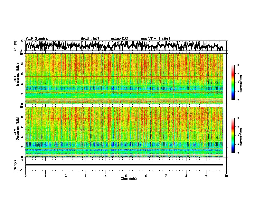Click time axis tick label "2"
The height and width of the screenshot is (197, 255).
tap(66, 176)
